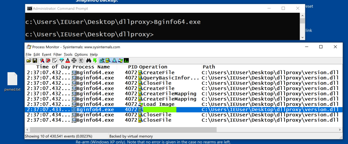This screenshot has height=144, width=348.
Task: Open the Help menu
Action: (x=94, y=55)
